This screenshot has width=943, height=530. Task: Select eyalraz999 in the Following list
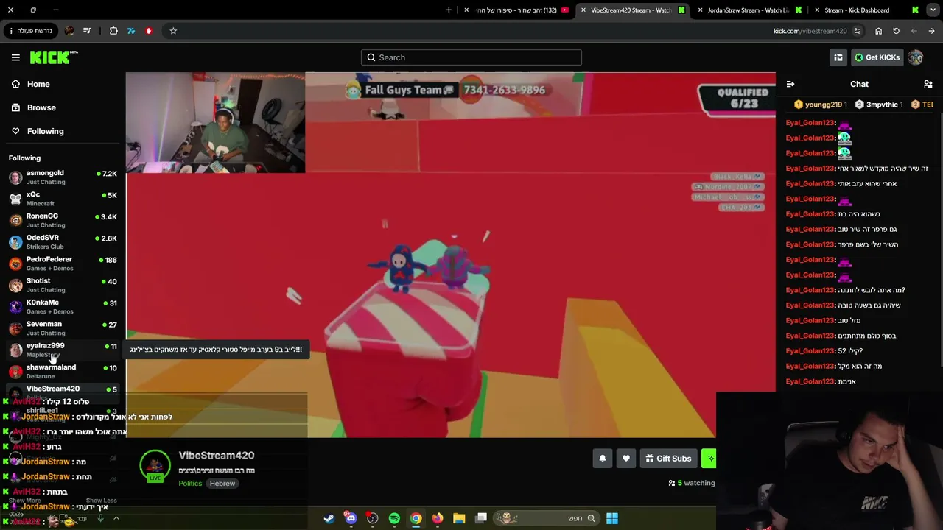[x=63, y=350]
